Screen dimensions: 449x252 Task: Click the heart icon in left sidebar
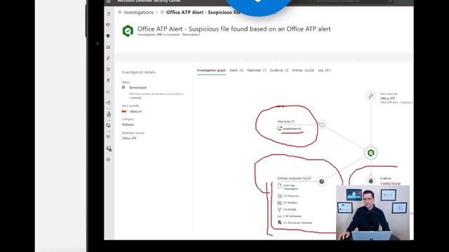(108, 137)
